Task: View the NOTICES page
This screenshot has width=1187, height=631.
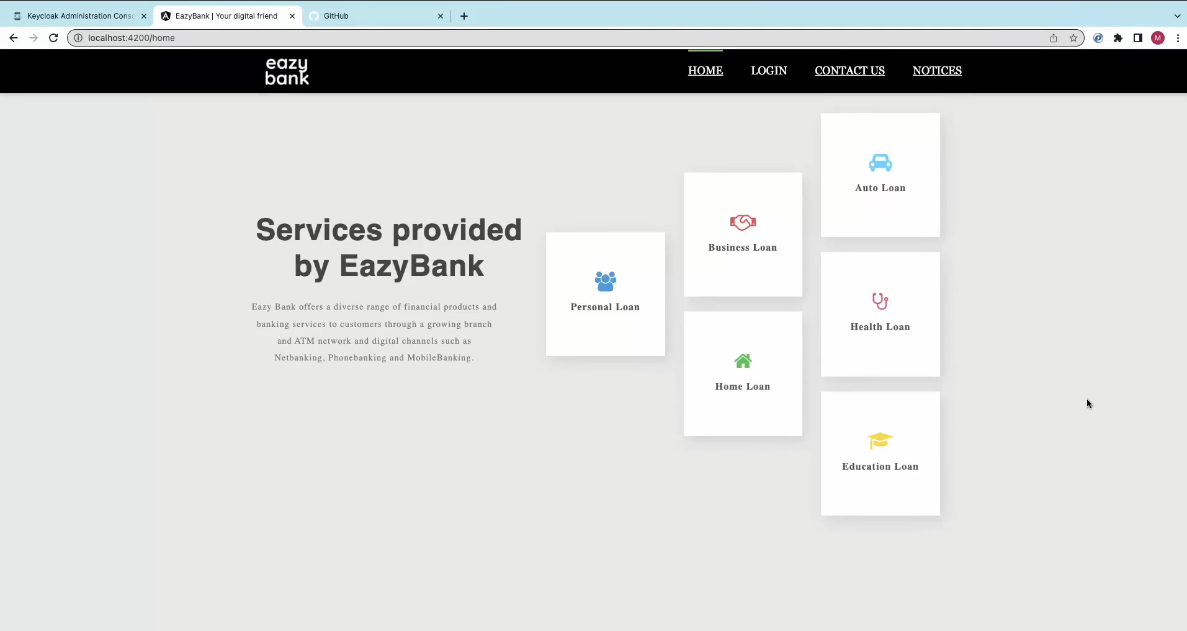Action: pyautogui.click(x=936, y=71)
